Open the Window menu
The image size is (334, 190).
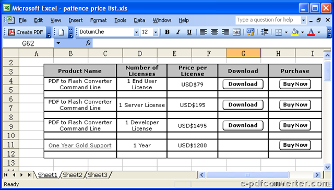coord(162,20)
